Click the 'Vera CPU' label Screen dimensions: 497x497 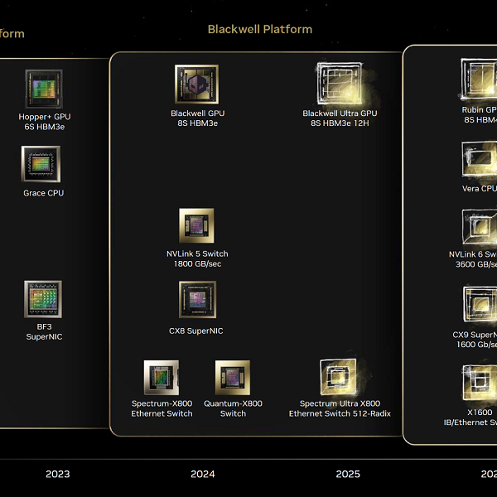(480, 189)
